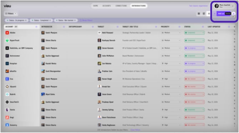Open priority dropdown for the Anaplan row
Image resolution: width=239 pixels, height=133 pixels.
click(171, 64)
